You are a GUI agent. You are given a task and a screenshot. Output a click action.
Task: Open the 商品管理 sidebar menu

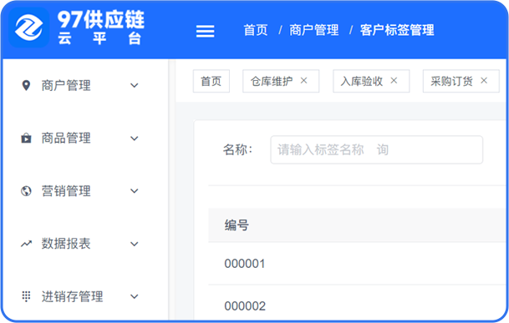click(85, 139)
